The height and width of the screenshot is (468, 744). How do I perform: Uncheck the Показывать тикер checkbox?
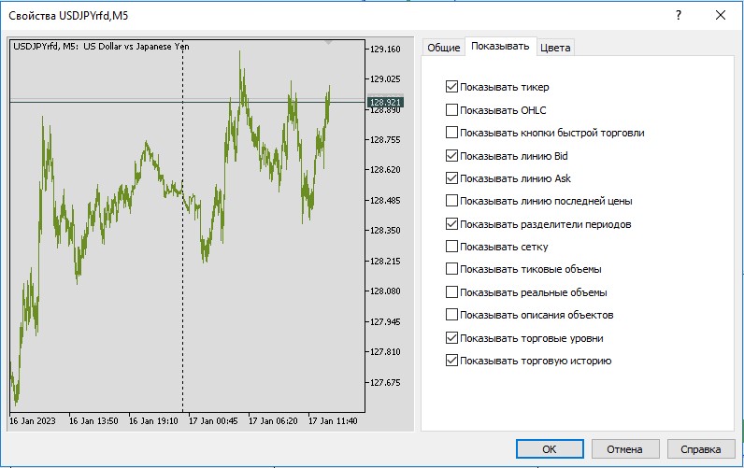(x=451, y=87)
